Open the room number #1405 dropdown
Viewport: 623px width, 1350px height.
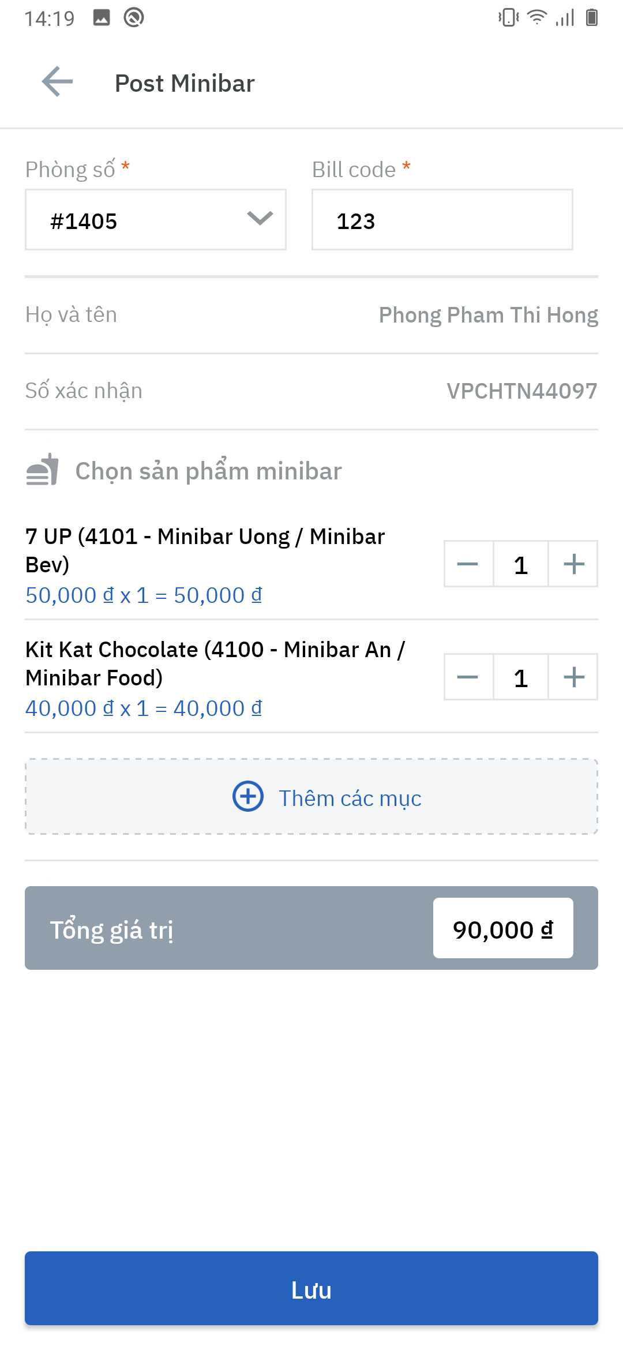[x=156, y=220]
